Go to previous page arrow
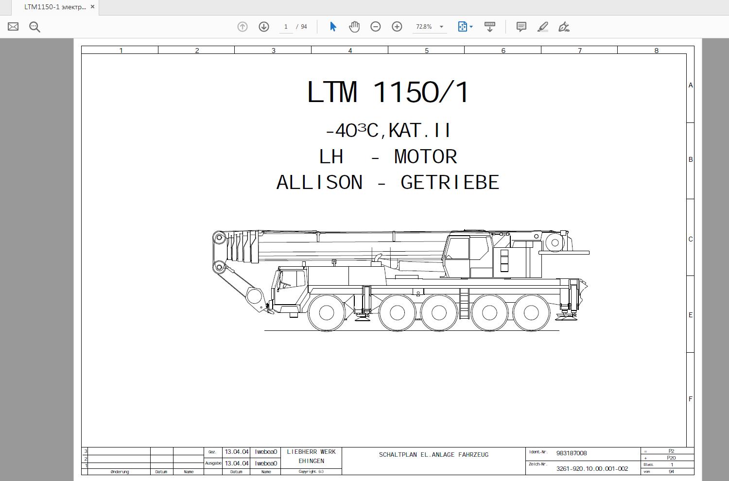 (x=243, y=27)
